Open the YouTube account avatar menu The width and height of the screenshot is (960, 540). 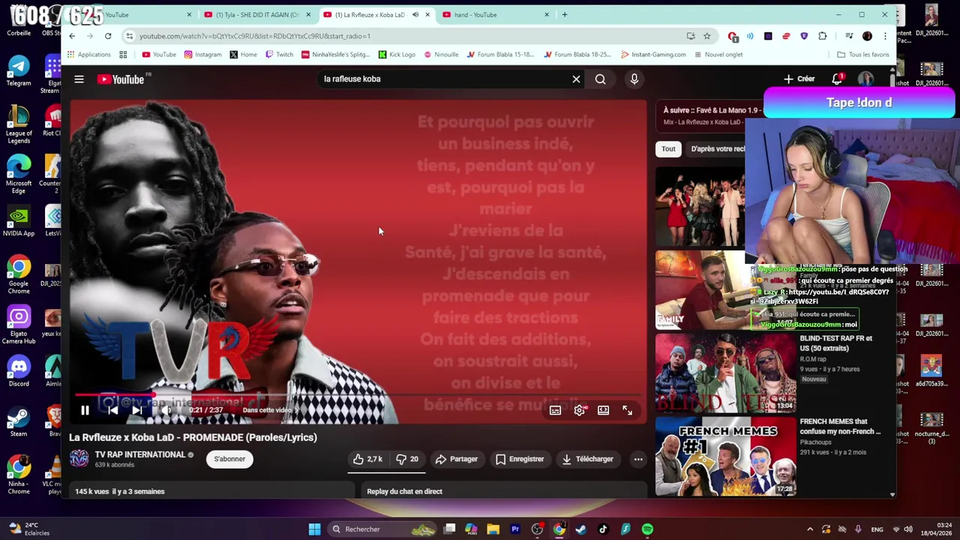[866, 79]
